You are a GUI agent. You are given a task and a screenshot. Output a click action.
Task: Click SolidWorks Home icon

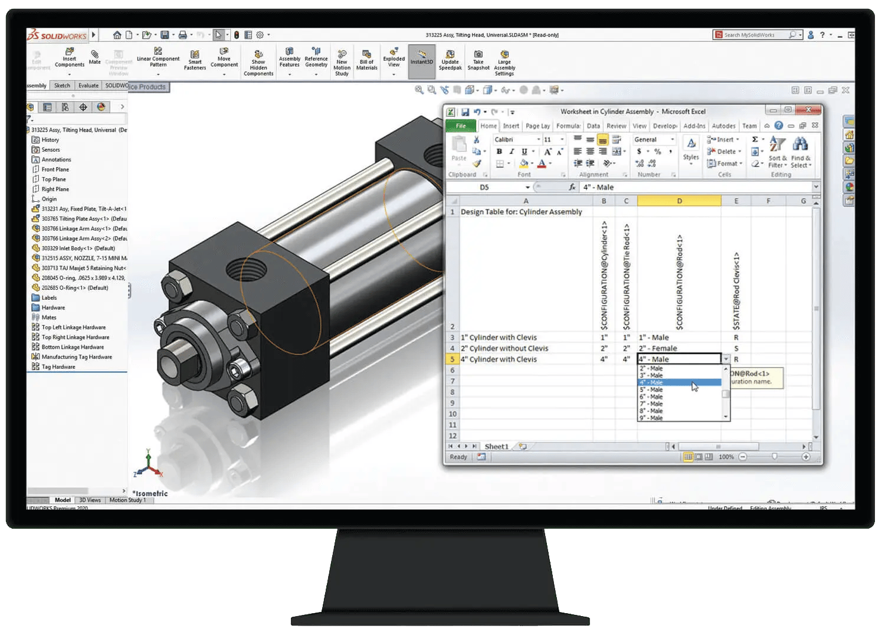click(x=117, y=35)
